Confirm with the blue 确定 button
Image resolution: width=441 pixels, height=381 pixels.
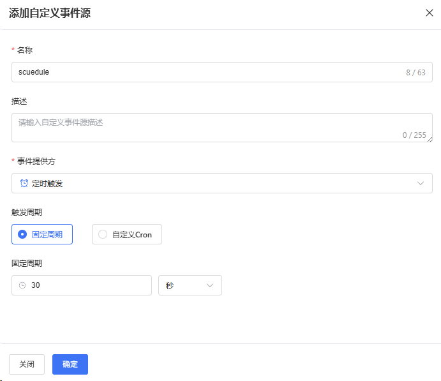pos(70,364)
